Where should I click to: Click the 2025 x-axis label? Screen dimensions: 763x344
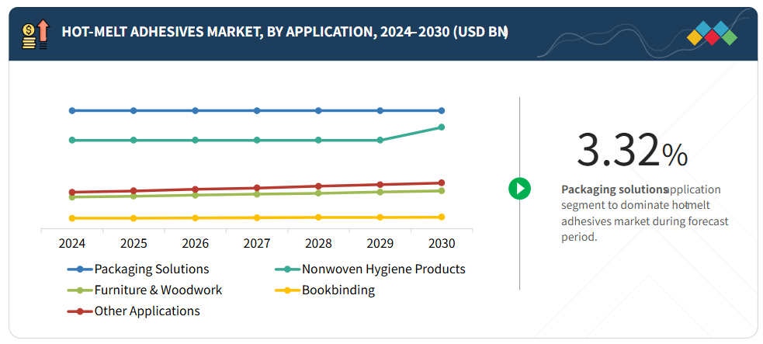coord(134,243)
